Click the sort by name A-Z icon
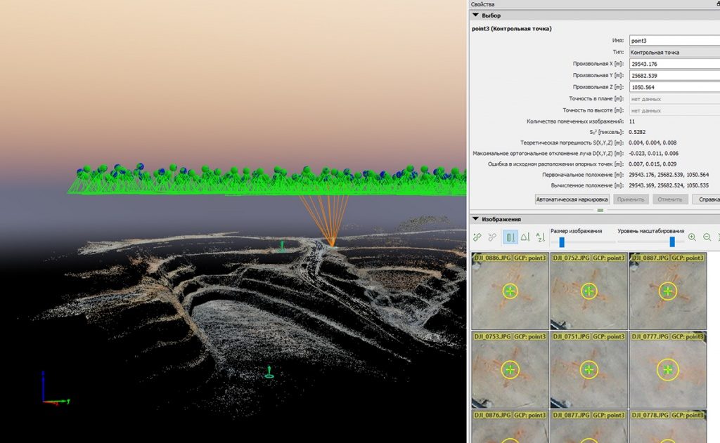 [x=541, y=237]
